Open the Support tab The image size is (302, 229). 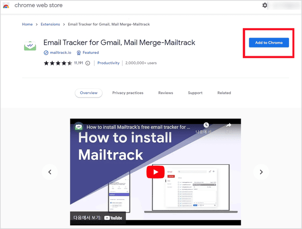[195, 93]
